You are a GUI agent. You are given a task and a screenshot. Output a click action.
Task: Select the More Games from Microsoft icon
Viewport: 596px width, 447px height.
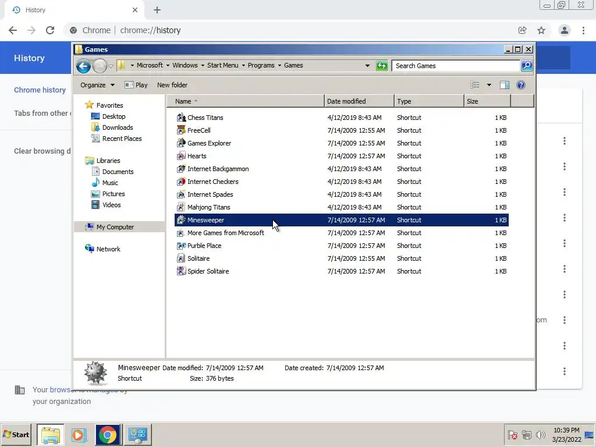(x=181, y=233)
